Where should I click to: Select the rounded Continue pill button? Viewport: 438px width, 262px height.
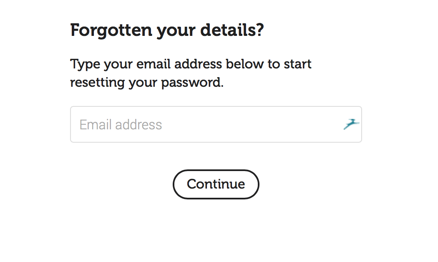(x=216, y=184)
